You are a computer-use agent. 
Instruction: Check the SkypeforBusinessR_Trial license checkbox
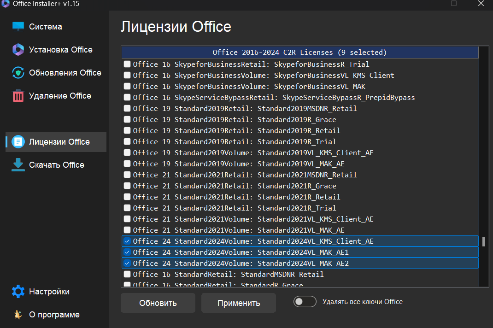pyautogui.click(x=127, y=64)
